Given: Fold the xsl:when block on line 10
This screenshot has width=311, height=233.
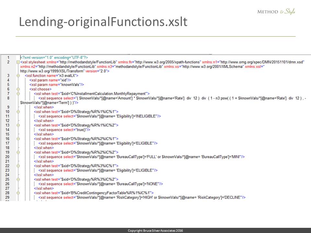Looking at the screenshot, I should pyautogui.click(x=18, y=112).
